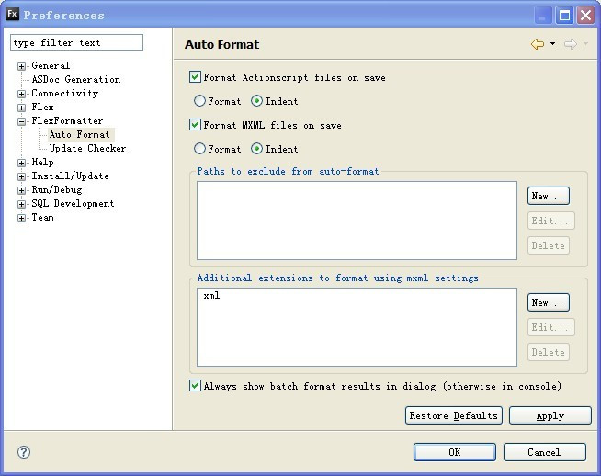601x476 pixels.
Task: Open the back history dropdown arrow
Action: pyautogui.click(x=552, y=44)
